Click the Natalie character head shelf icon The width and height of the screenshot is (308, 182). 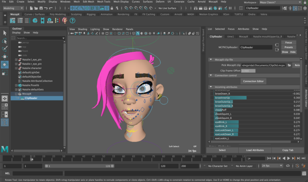pyautogui.click(x=65, y=20)
